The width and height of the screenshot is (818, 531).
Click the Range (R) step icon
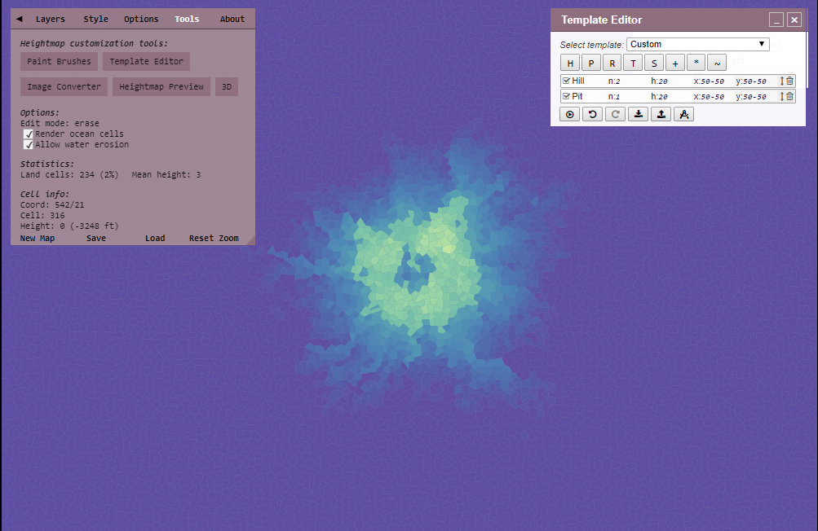[612, 62]
